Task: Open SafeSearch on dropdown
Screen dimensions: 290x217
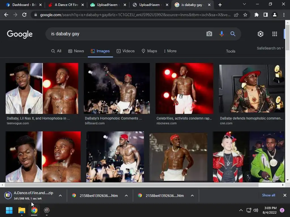Action: click(270, 48)
